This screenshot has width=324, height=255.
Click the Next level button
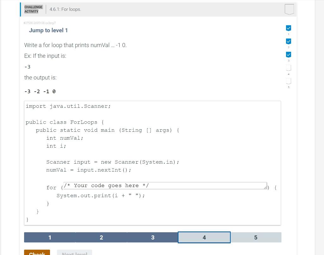tap(74, 253)
